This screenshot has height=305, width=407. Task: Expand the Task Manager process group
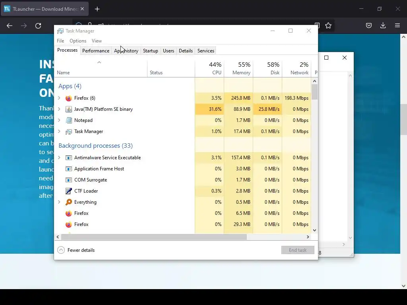(x=59, y=131)
